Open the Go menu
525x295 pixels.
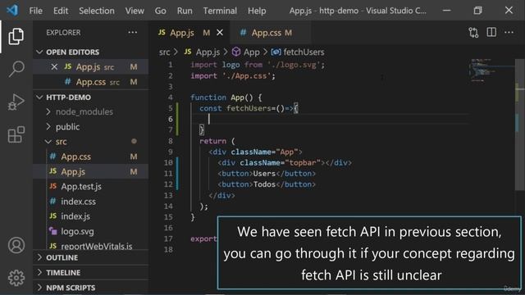point(161,11)
